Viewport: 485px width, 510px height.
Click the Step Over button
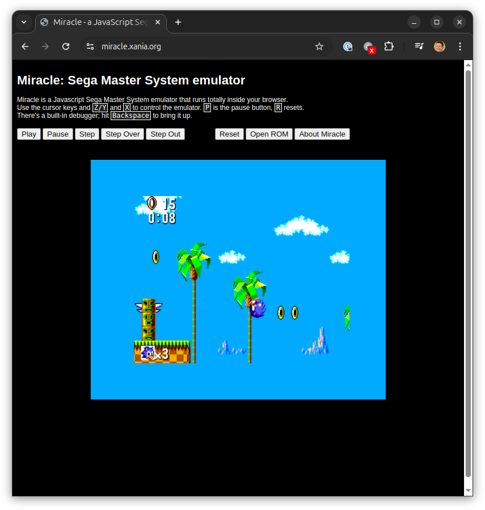tap(123, 134)
